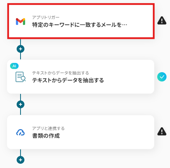Open the 書類の作成 step card
Image resolution: width=170 pixels, height=168 pixels.
pyautogui.click(x=81, y=132)
